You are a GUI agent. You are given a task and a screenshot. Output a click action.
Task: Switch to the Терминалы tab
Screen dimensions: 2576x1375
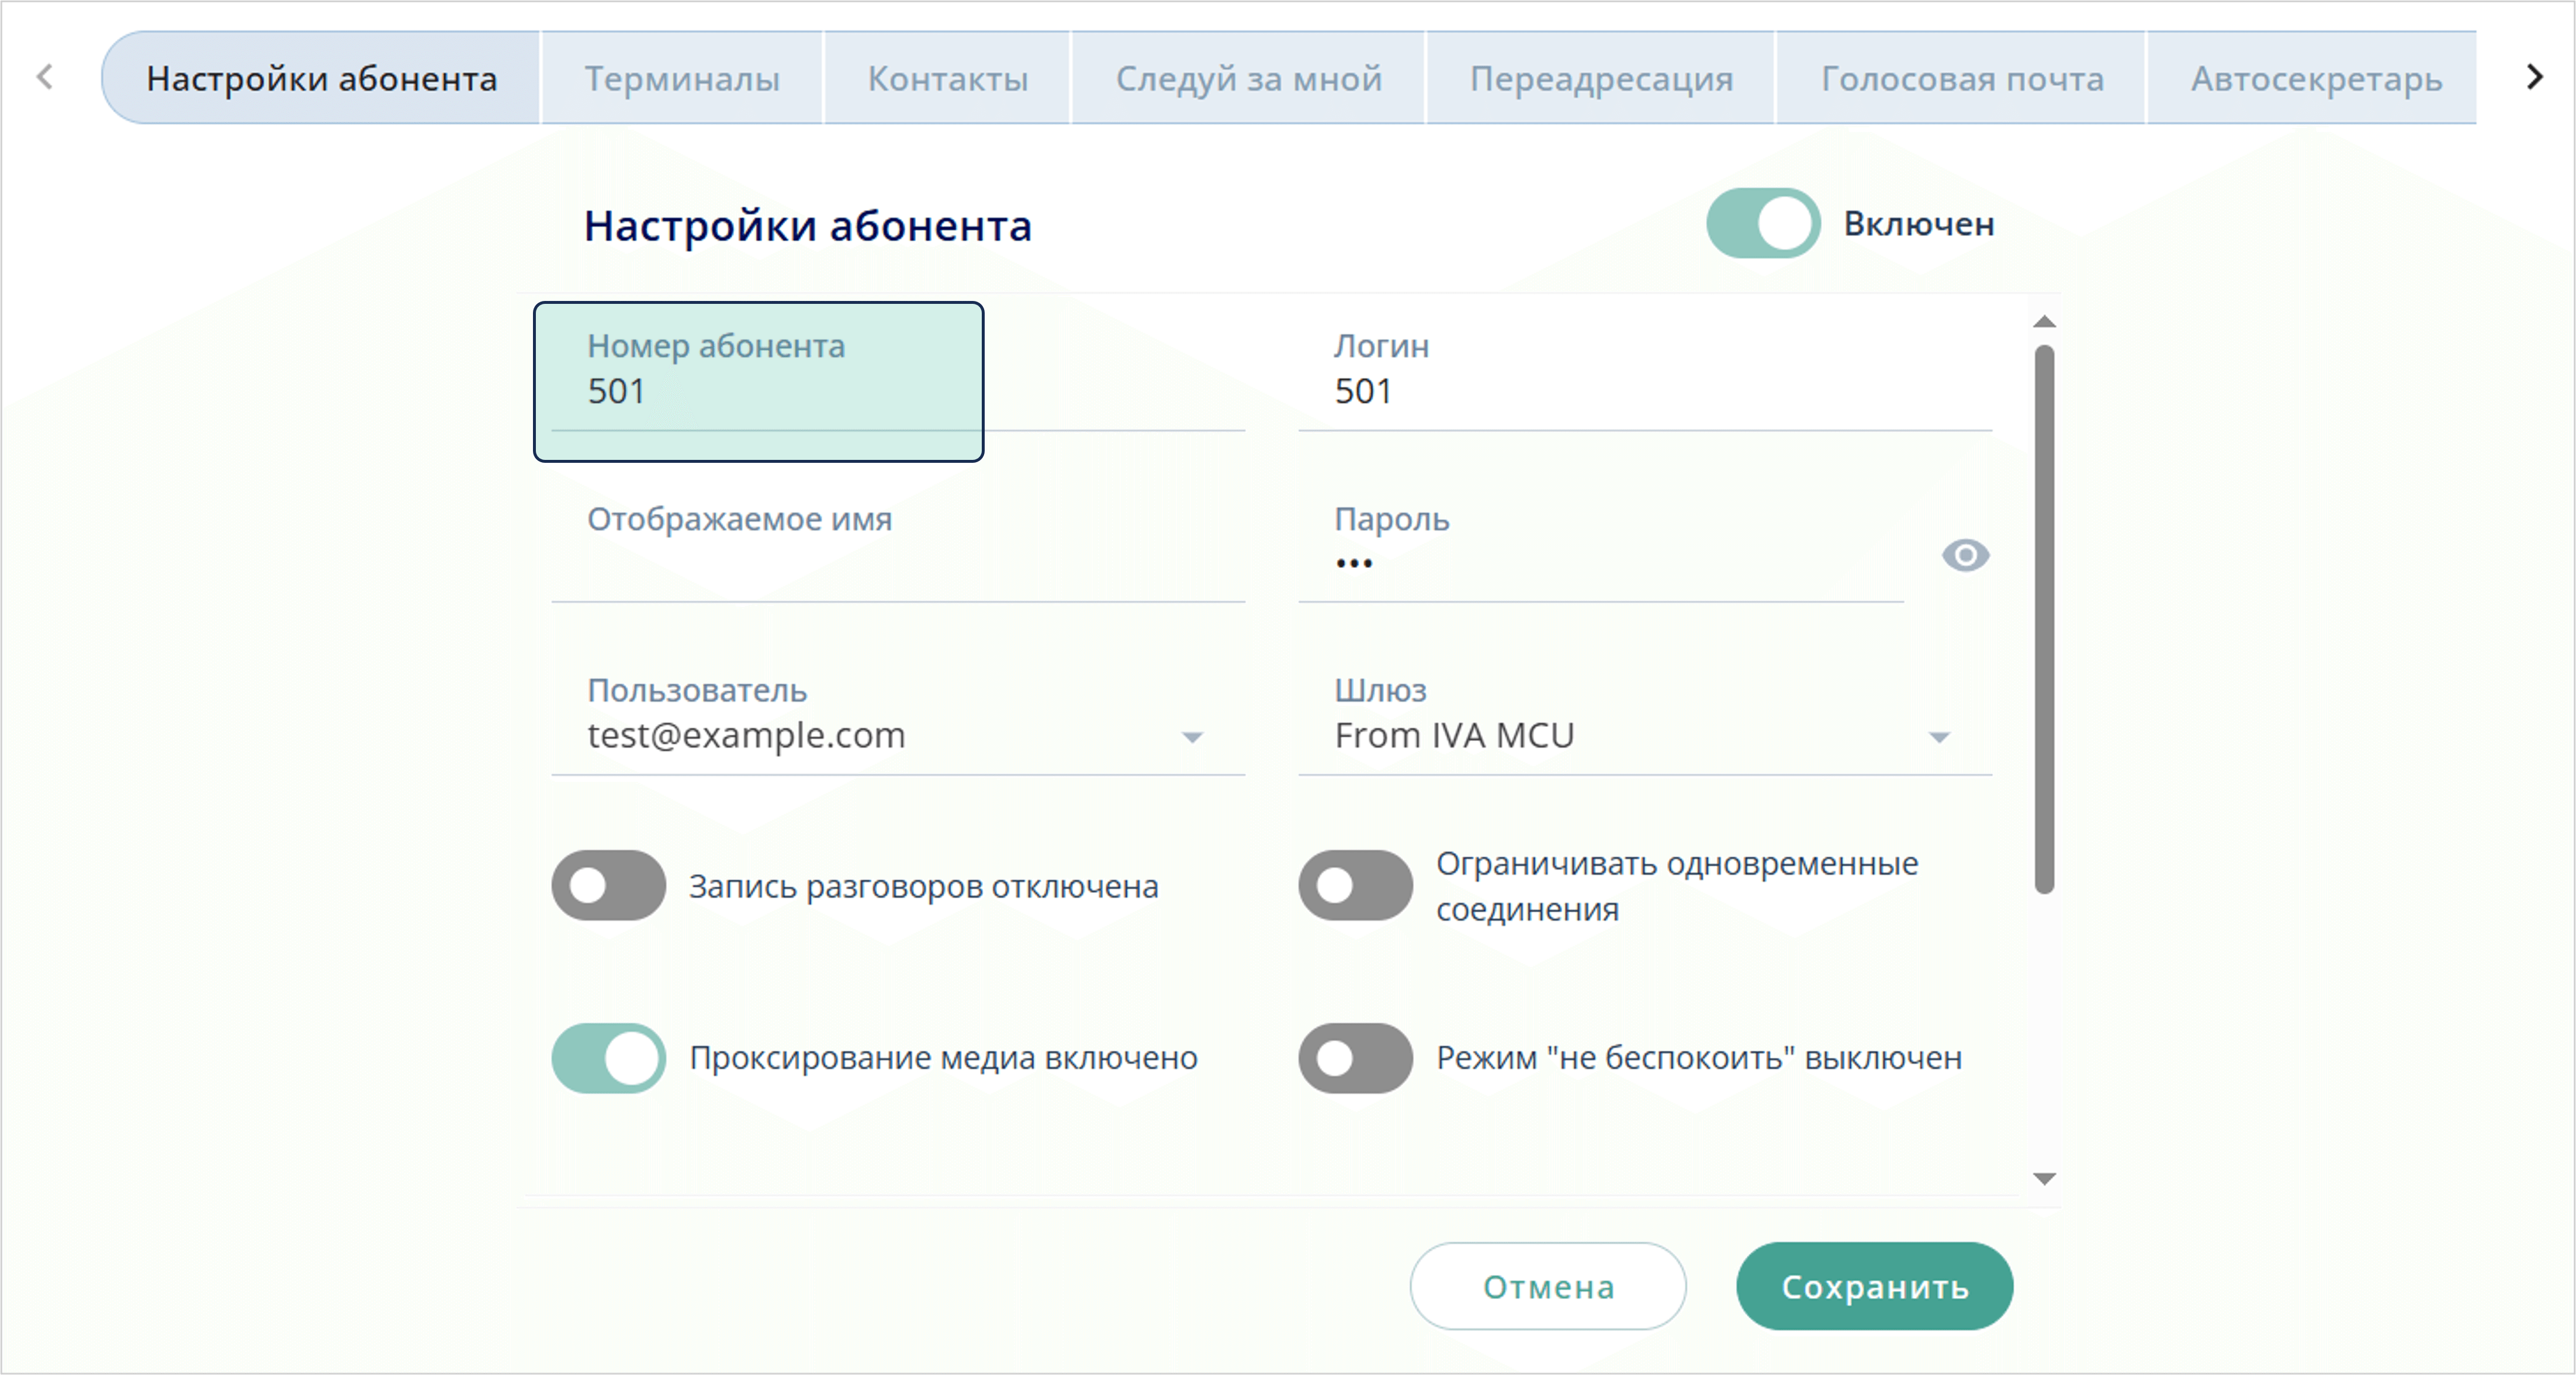(682, 78)
